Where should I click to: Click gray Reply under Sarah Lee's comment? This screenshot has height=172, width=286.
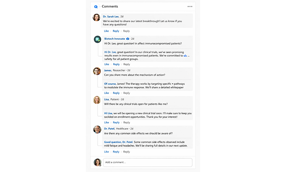pos(126,31)
